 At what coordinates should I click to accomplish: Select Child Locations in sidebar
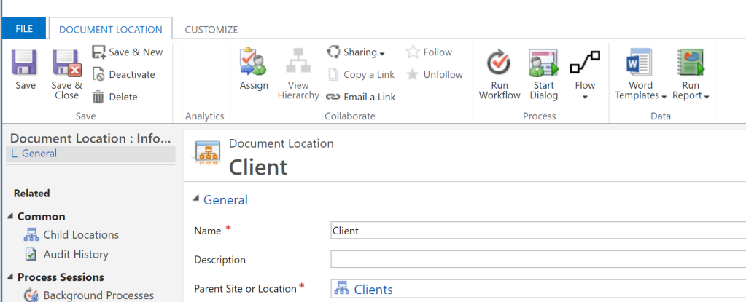80,234
